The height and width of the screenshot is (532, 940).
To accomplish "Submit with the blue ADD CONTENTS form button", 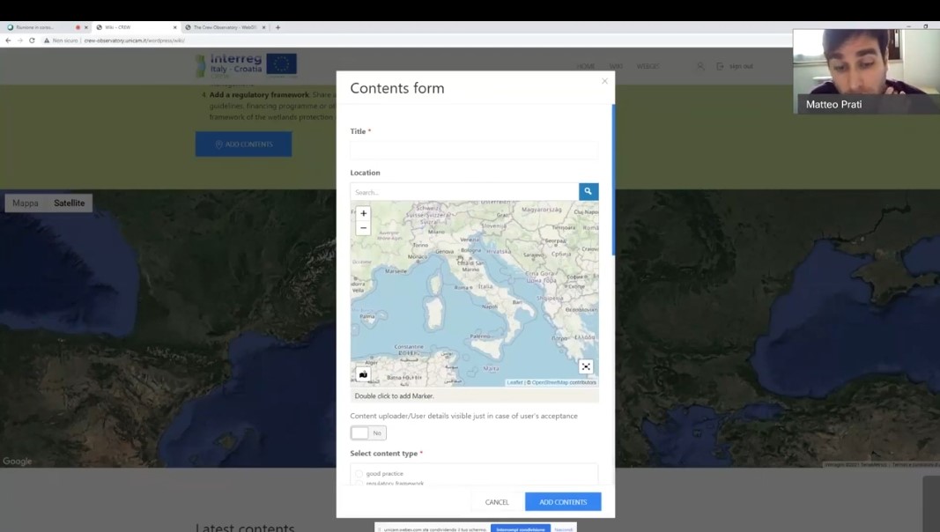I will [x=563, y=502].
